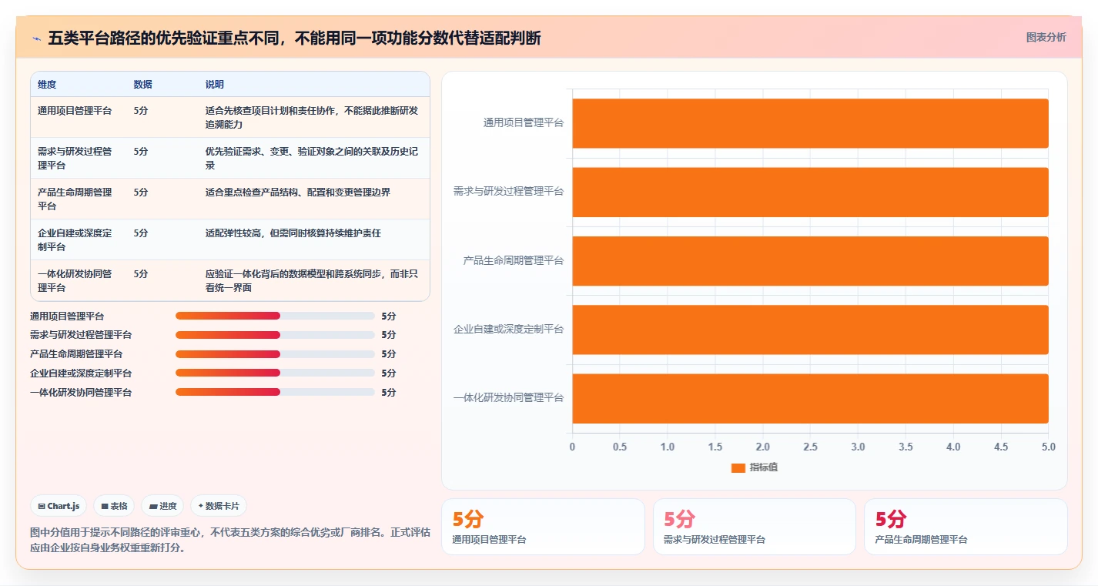Click chart y-axis label 通用项目管理平台

(x=524, y=122)
